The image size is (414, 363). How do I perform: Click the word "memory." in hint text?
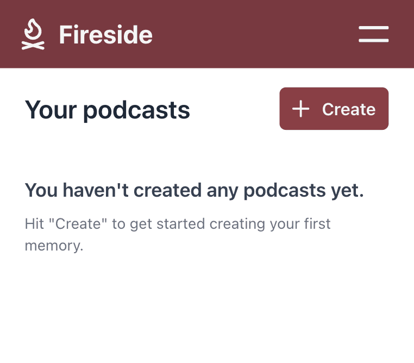pos(54,246)
